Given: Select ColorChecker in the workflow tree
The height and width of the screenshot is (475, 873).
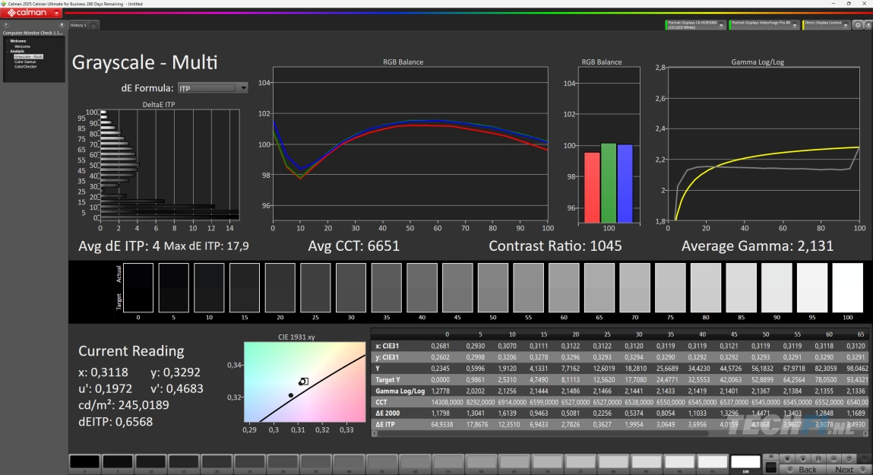Looking at the screenshot, I should click(x=25, y=67).
